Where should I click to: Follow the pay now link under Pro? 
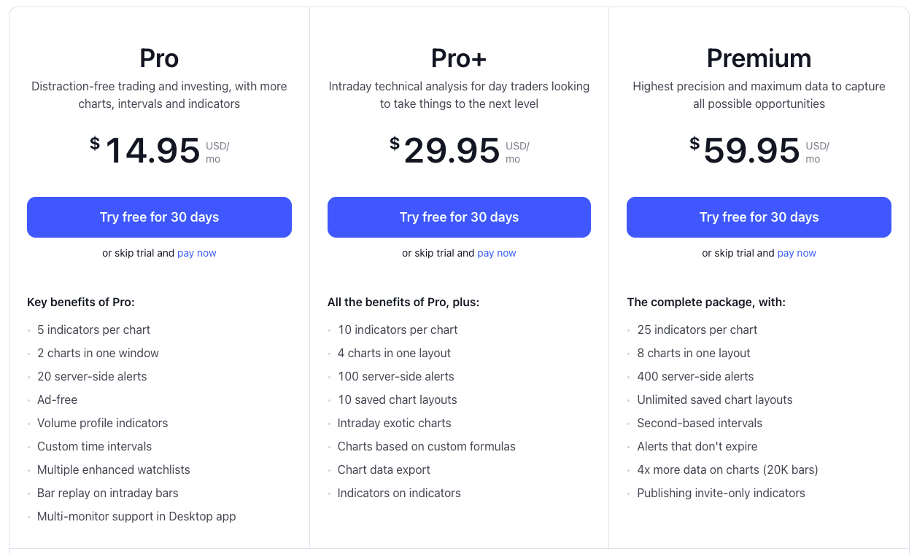coord(197,253)
